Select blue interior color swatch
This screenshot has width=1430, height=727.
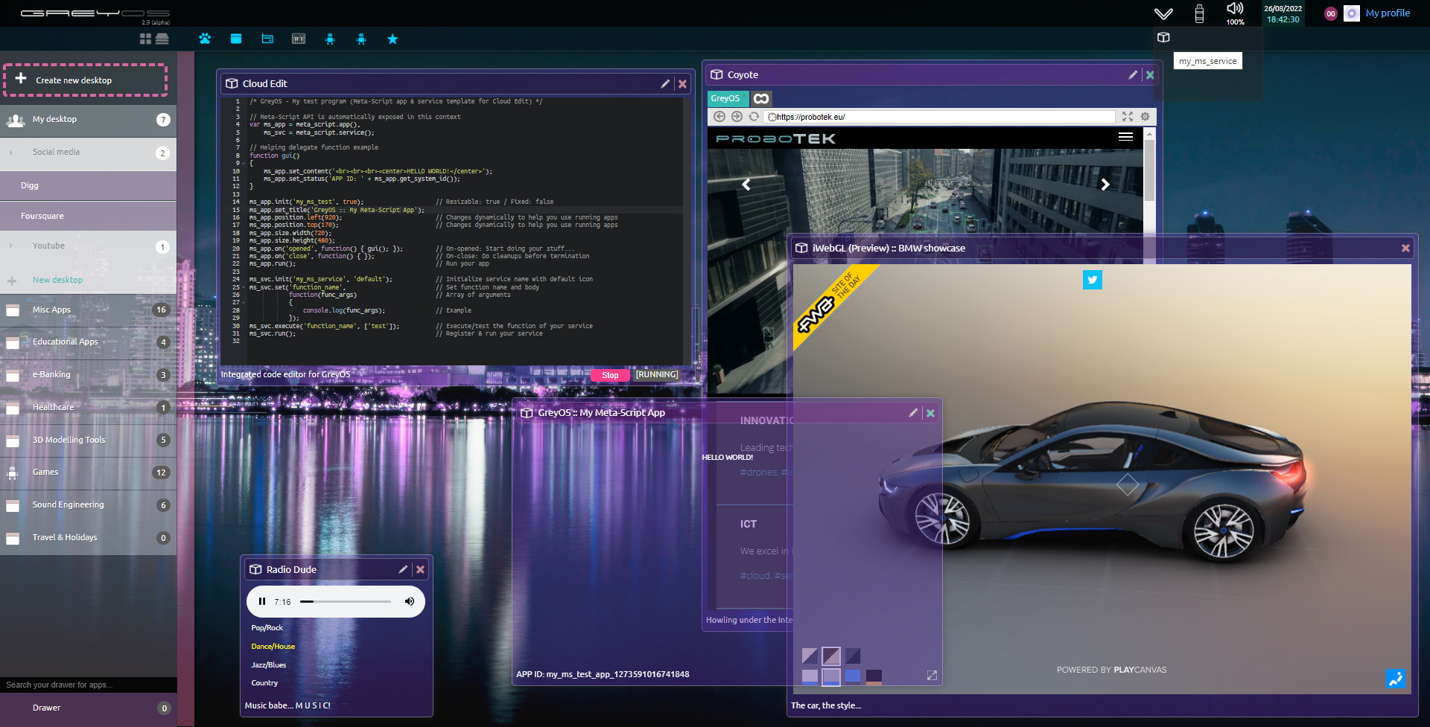[853, 676]
